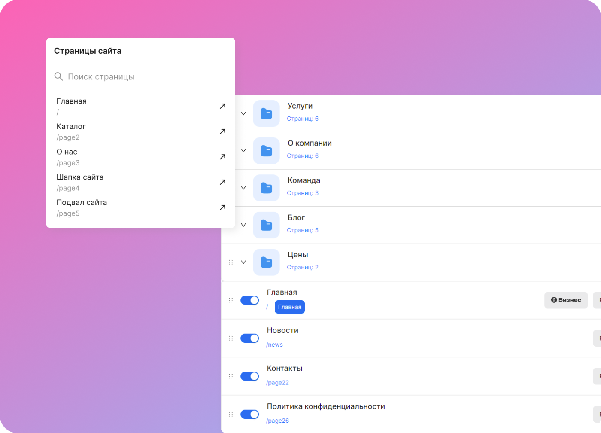
Task: Open Главная page via its arrow icon
Action: [222, 106]
